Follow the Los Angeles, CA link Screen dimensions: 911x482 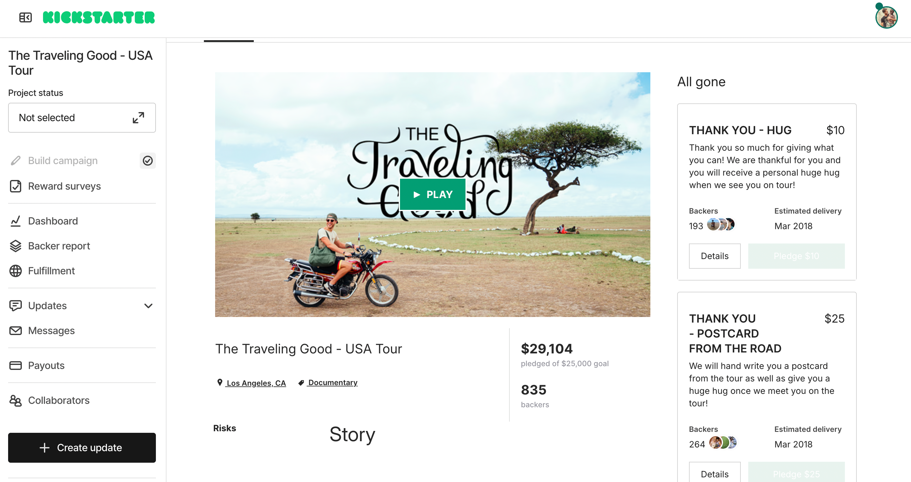pos(256,383)
